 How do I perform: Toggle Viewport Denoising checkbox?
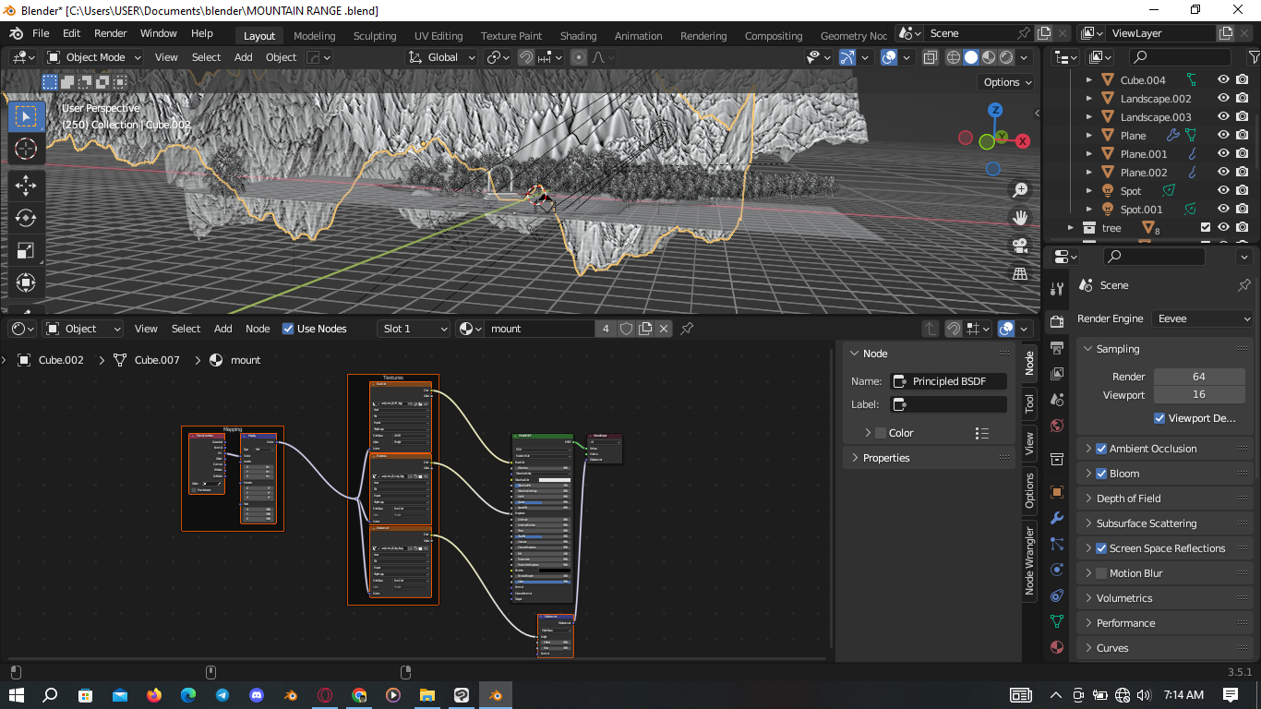[1159, 418]
